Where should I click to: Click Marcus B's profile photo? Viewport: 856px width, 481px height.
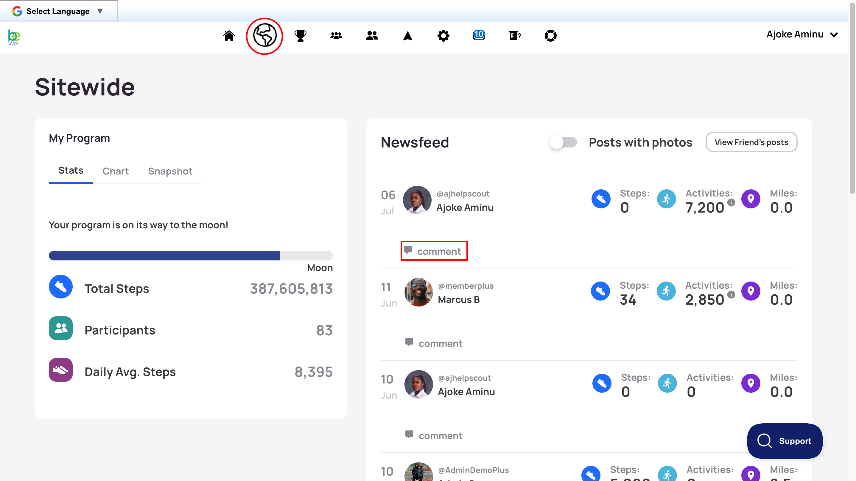(418, 292)
